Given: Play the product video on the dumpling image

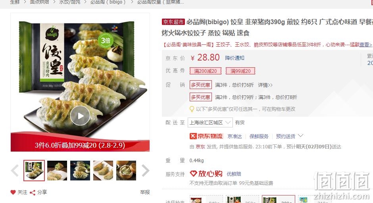Looking at the screenshot, I should 80,116.
